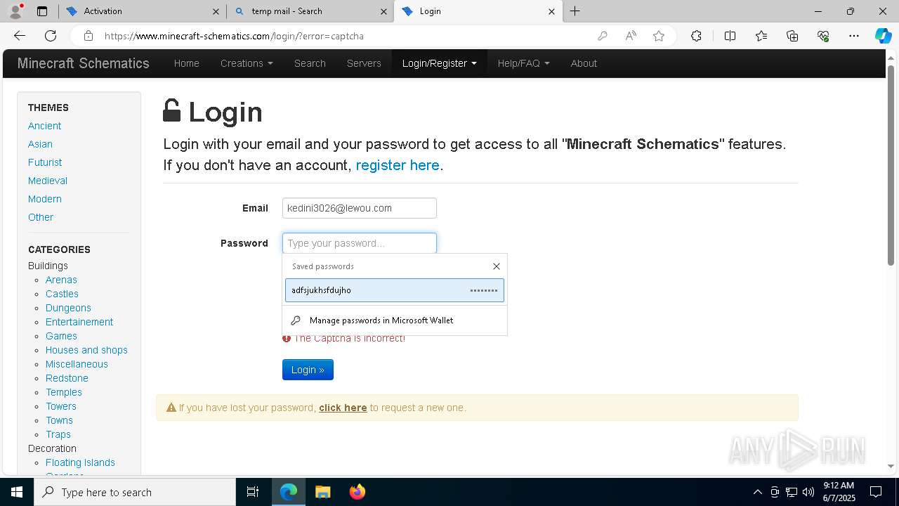The image size is (899, 506).
Task: Open Microsoft Edge taskbar icon
Action: click(289, 492)
